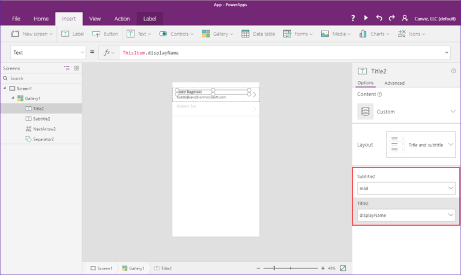Click Gallery1 in the bottom breadcrumb

coord(133,268)
